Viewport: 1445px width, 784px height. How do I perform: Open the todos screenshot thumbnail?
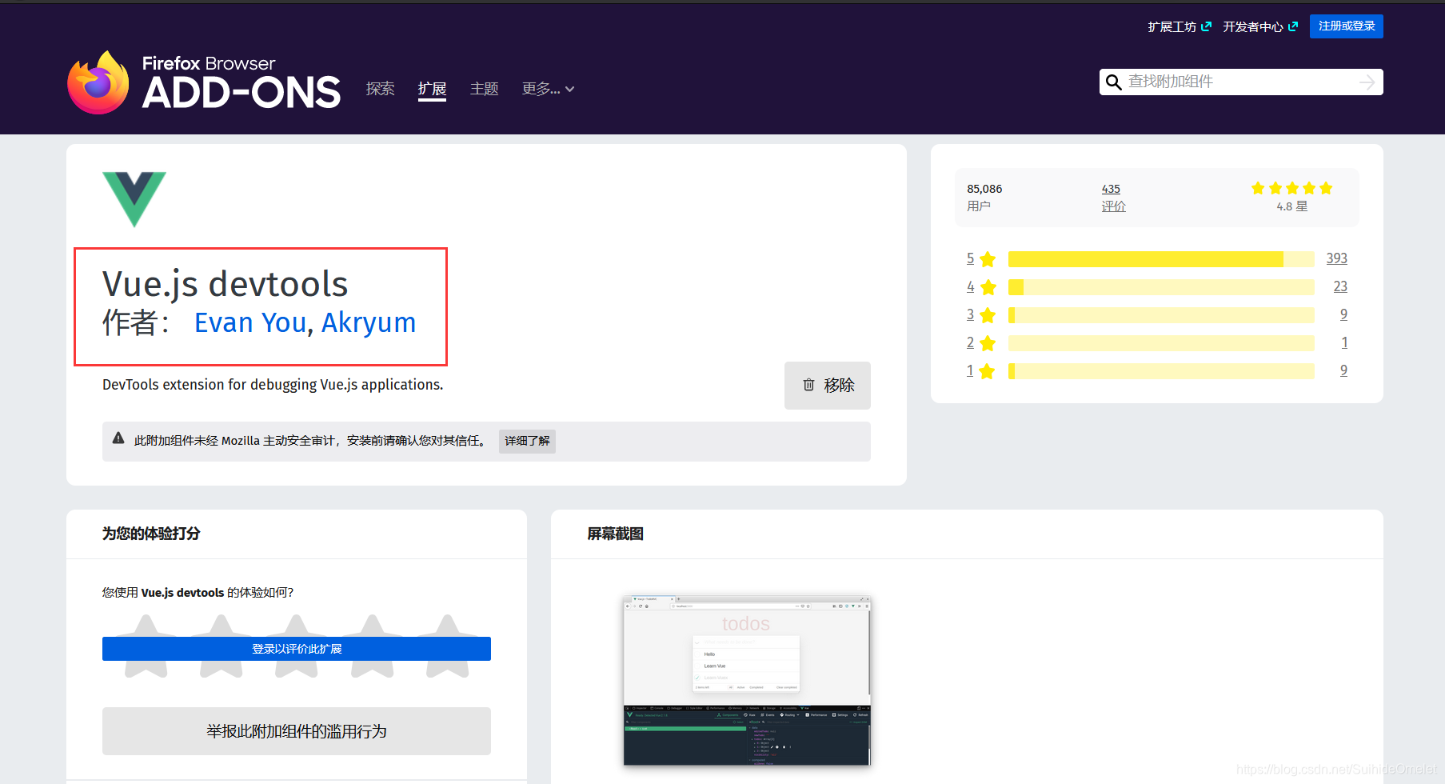coord(747,681)
